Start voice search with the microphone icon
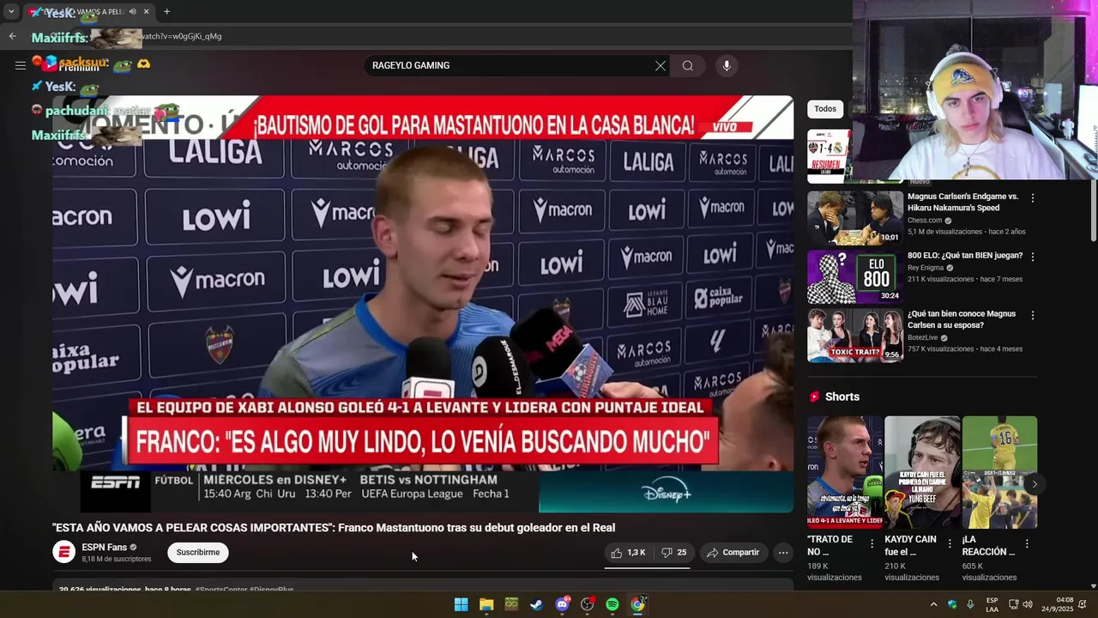This screenshot has width=1098, height=618. (727, 66)
